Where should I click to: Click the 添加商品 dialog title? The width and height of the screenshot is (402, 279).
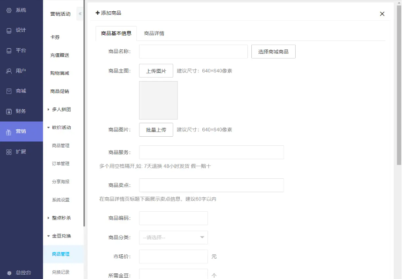point(109,13)
